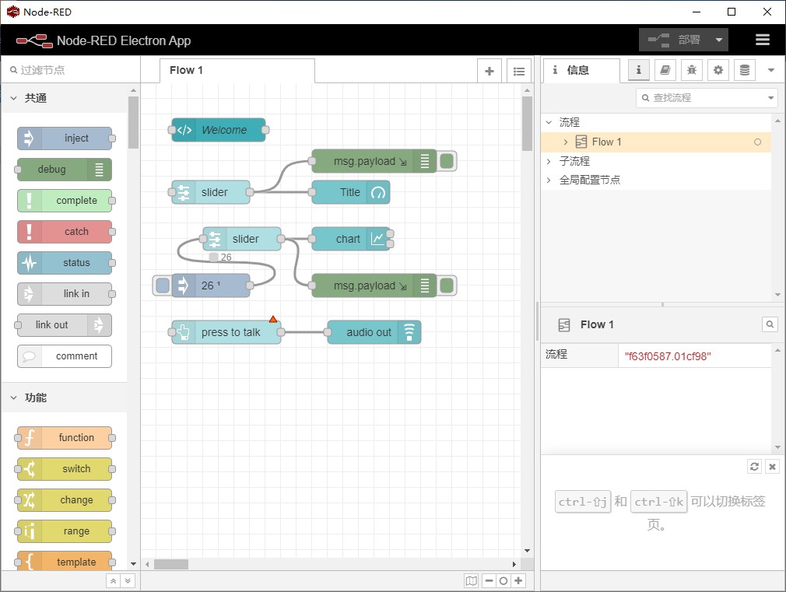Open the help book sidebar tab
The image size is (786, 592).
(x=665, y=70)
